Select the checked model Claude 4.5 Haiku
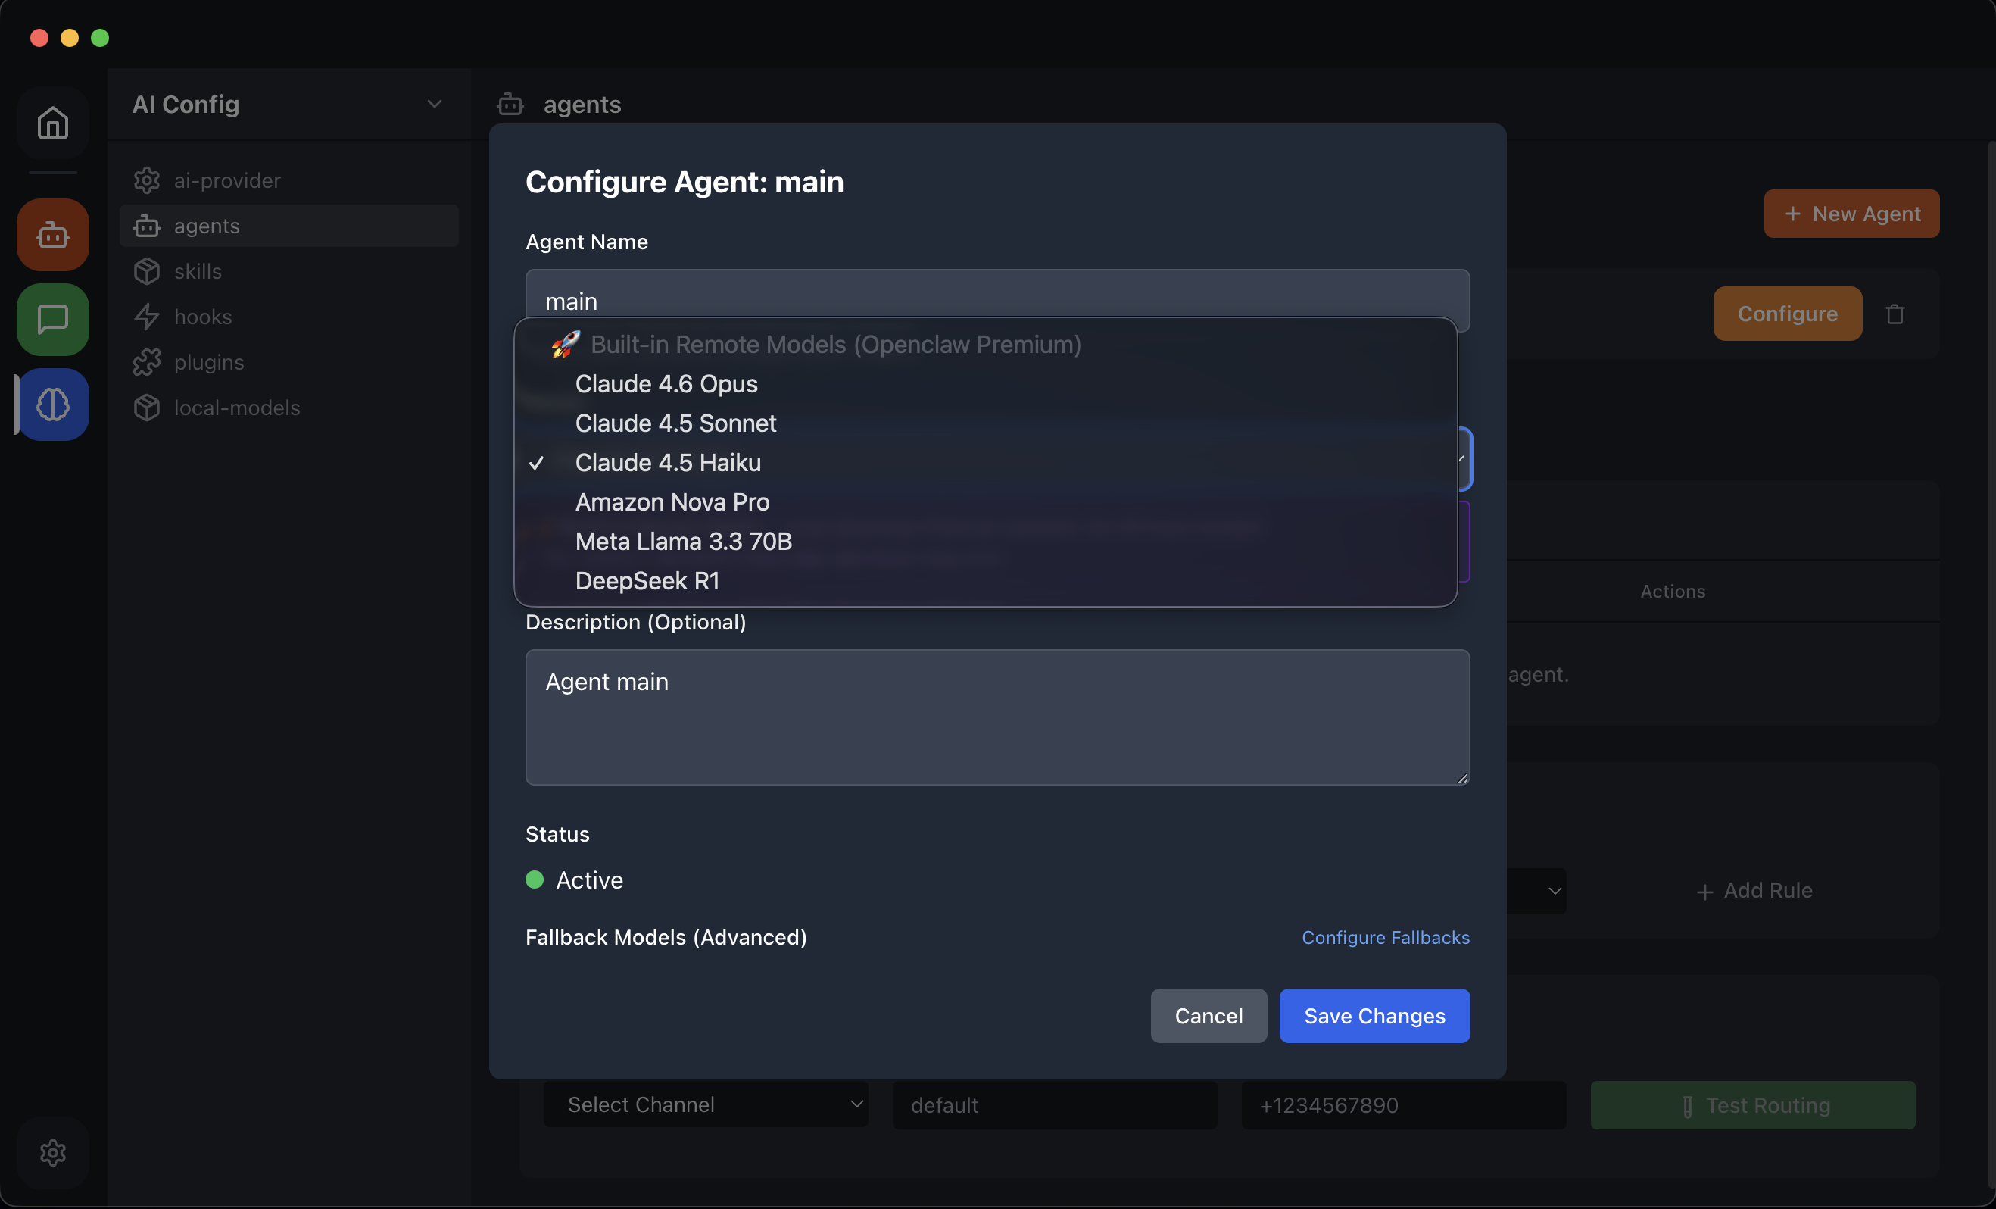The image size is (1996, 1209). coord(668,463)
